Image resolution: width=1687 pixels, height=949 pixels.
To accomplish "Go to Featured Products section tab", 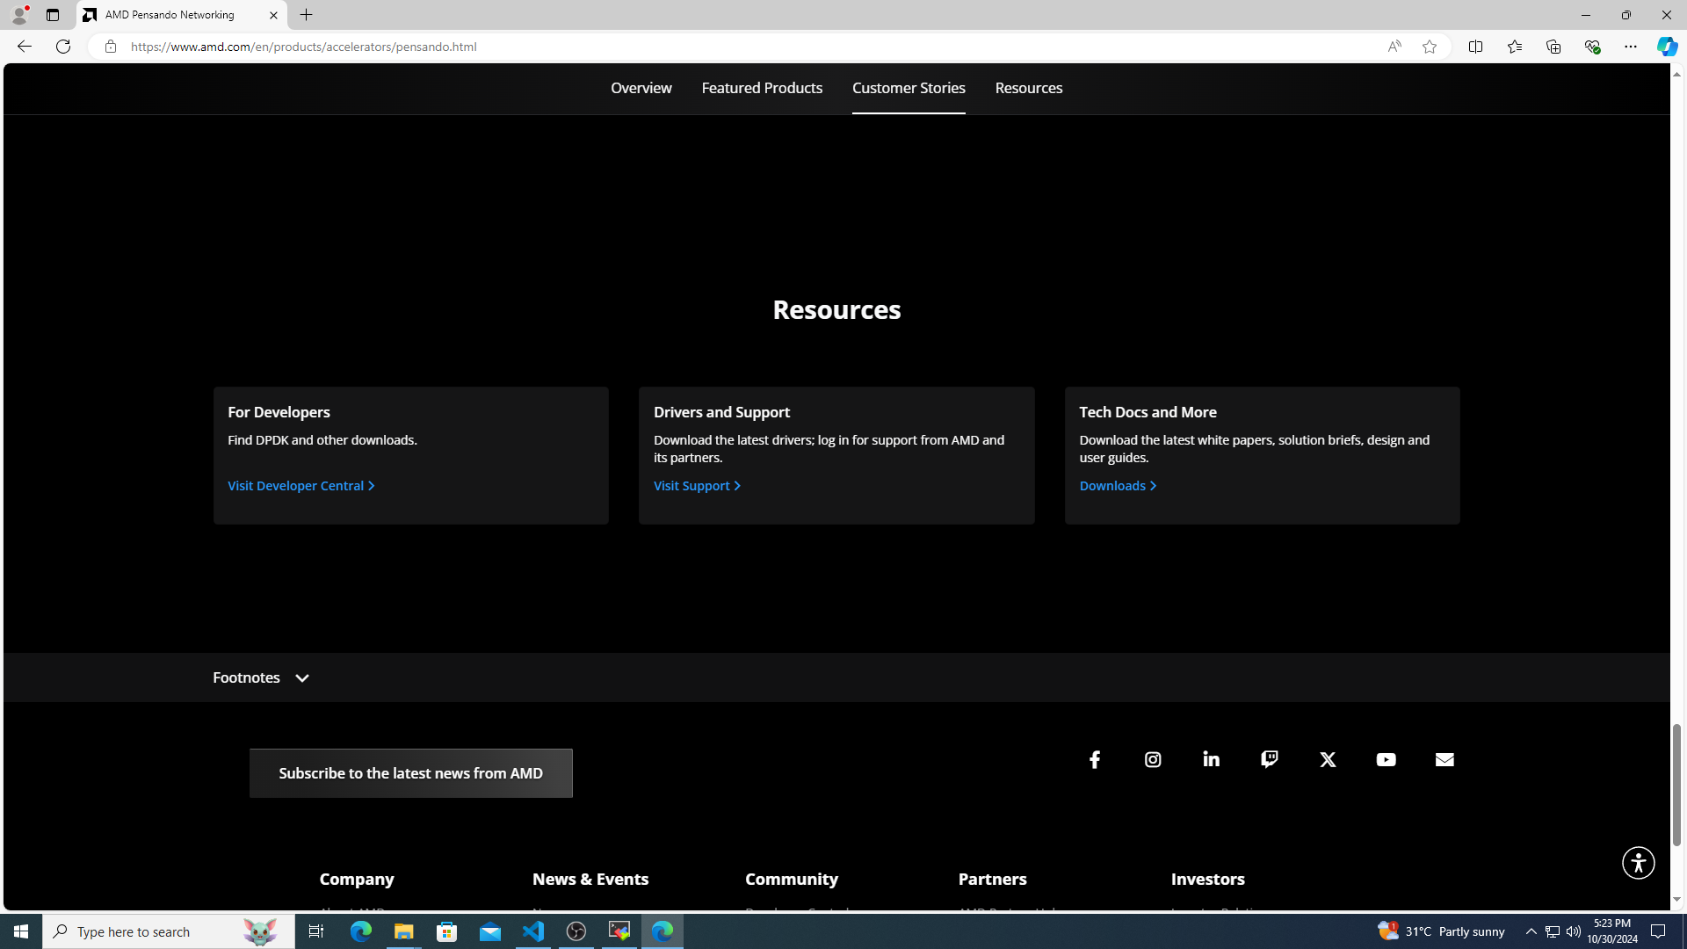I will pyautogui.click(x=762, y=88).
